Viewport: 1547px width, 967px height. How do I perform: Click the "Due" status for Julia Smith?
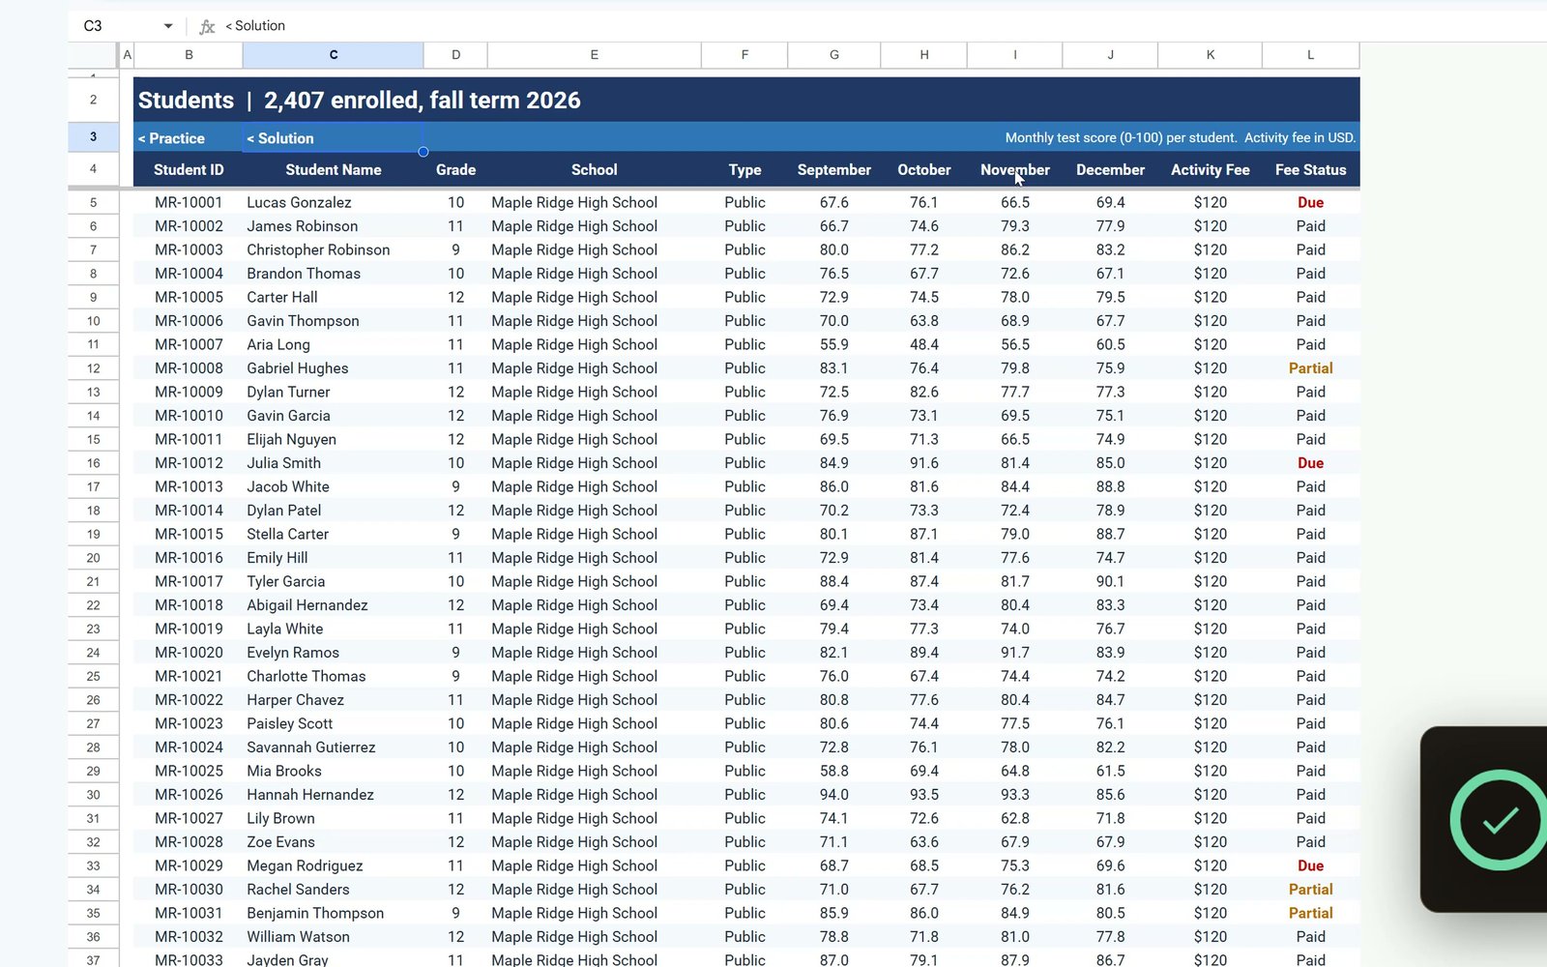click(x=1311, y=463)
